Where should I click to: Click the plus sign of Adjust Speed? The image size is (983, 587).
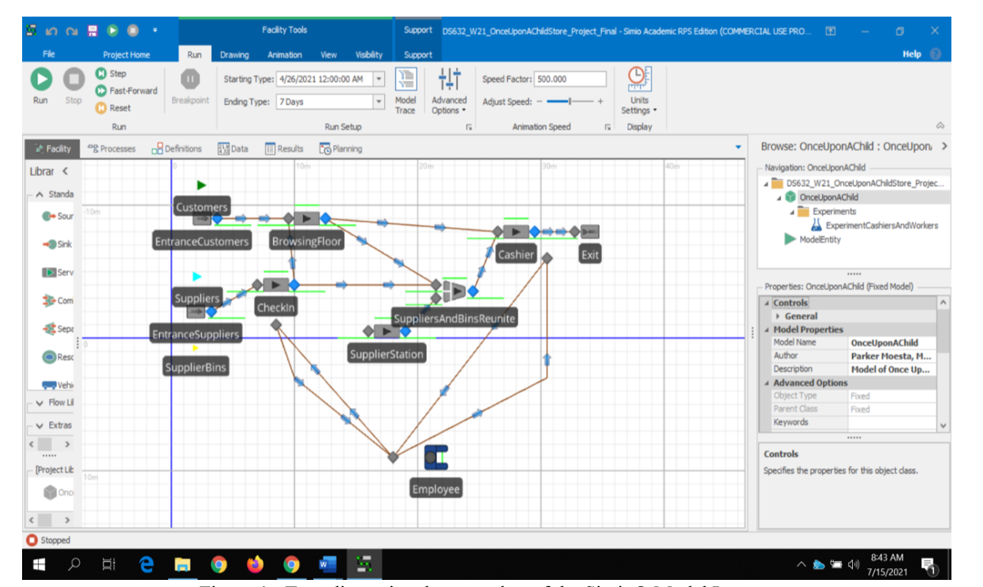[600, 101]
